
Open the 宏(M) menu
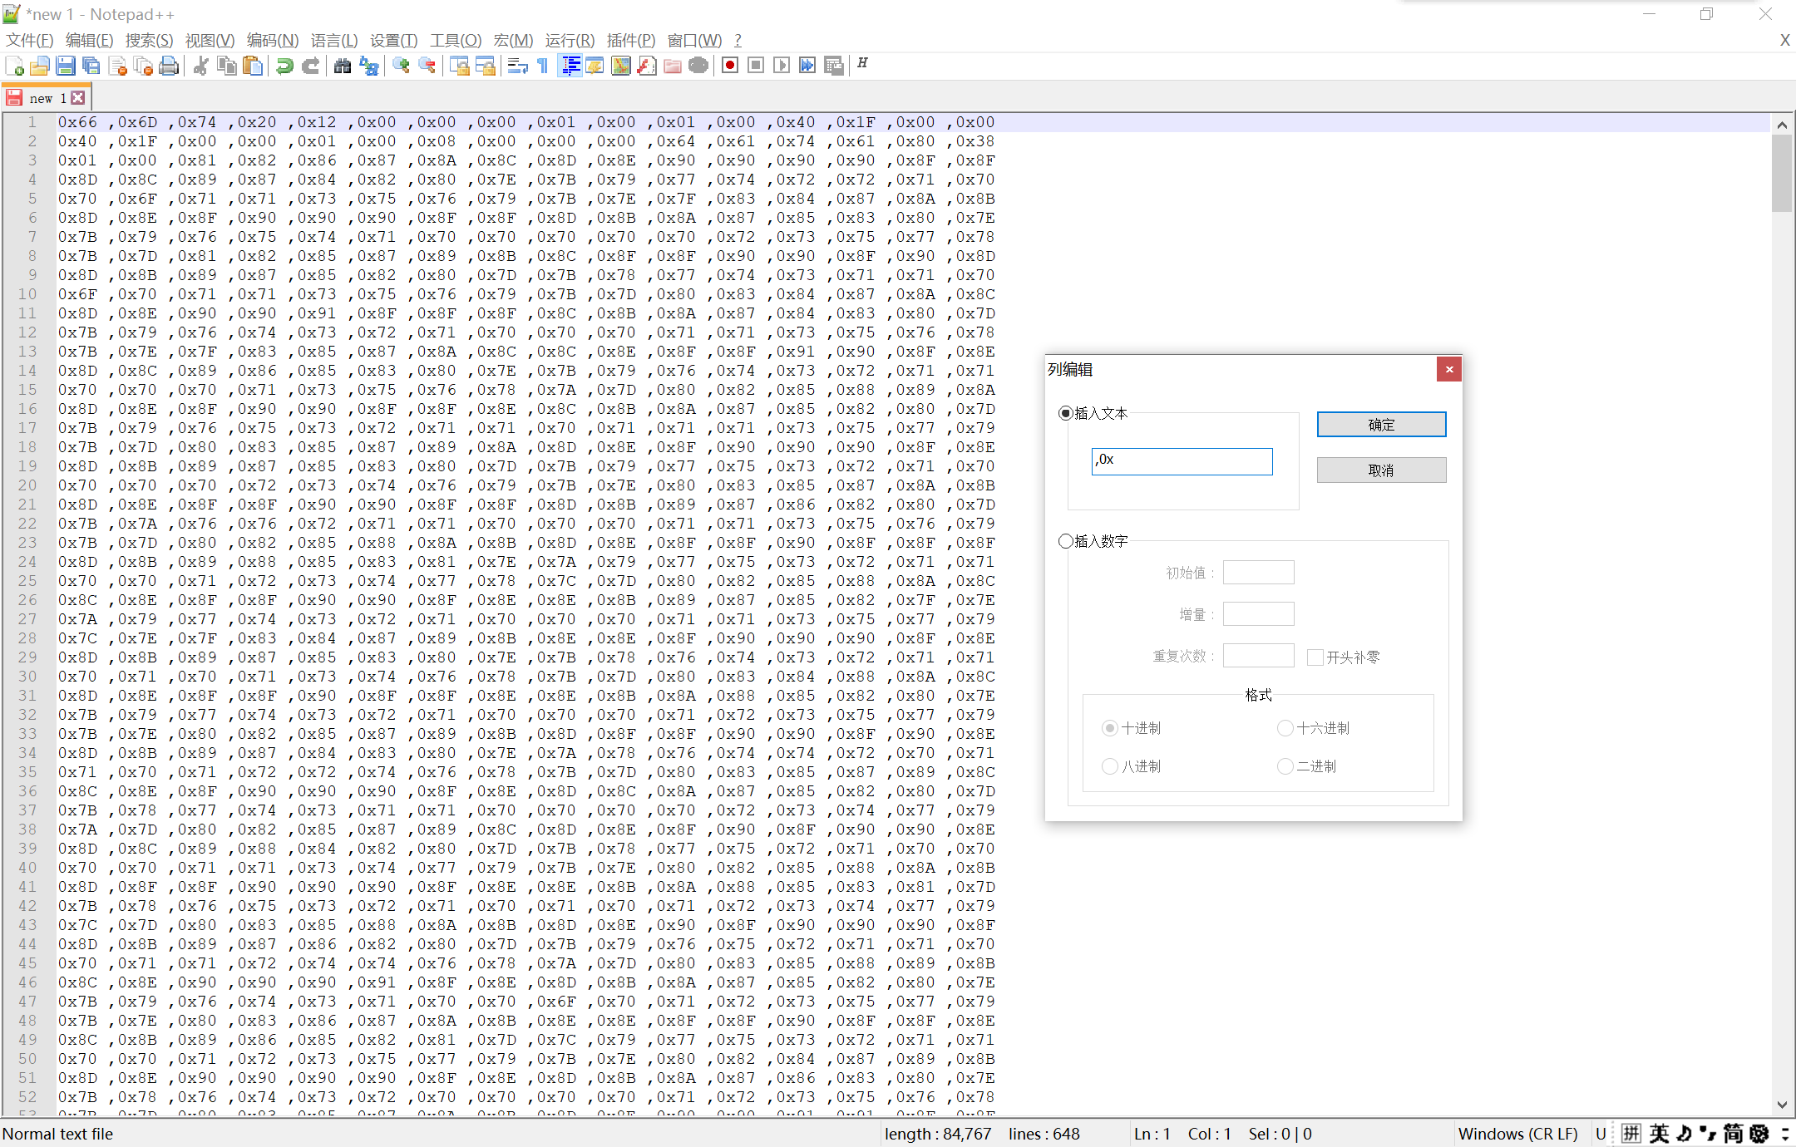tap(513, 40)
